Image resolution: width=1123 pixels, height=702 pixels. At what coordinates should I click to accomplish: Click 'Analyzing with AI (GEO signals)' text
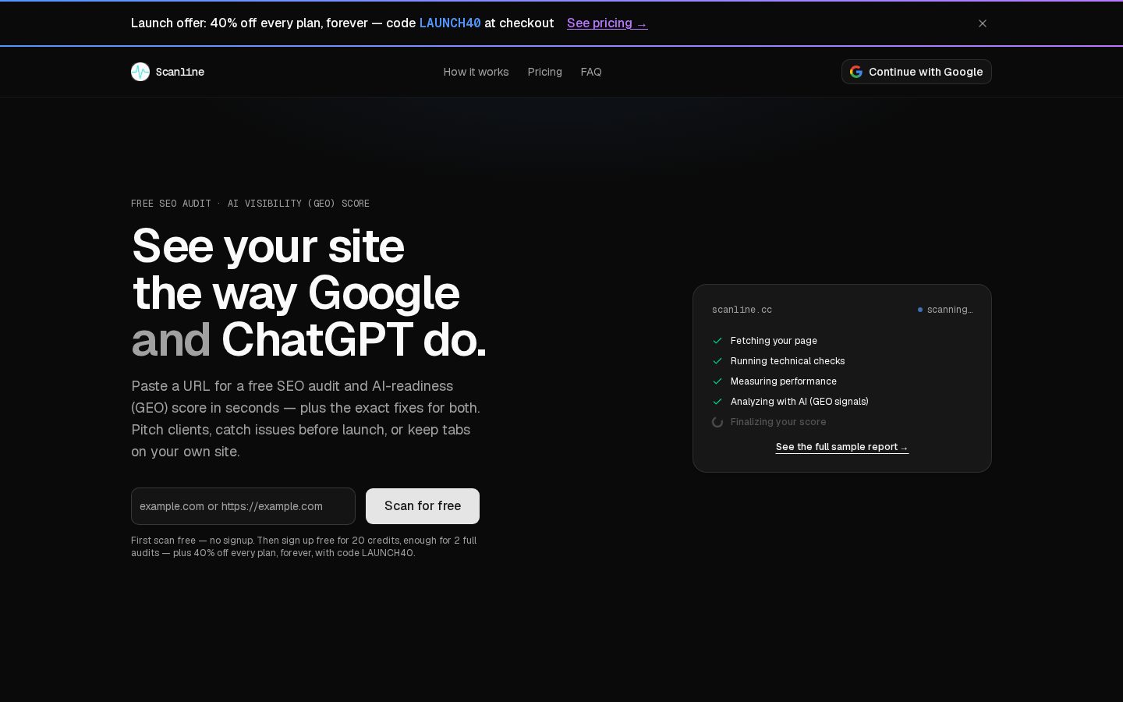coord(799,402)
